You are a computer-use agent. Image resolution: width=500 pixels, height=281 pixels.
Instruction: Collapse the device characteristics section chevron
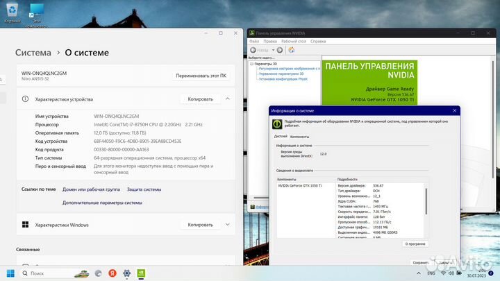227,99
